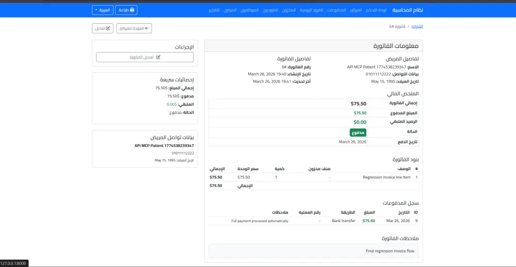This screenshot has width=516, height=267.
Task: Click the سعر الوحدة column header
Action: (x=248, y=169)
